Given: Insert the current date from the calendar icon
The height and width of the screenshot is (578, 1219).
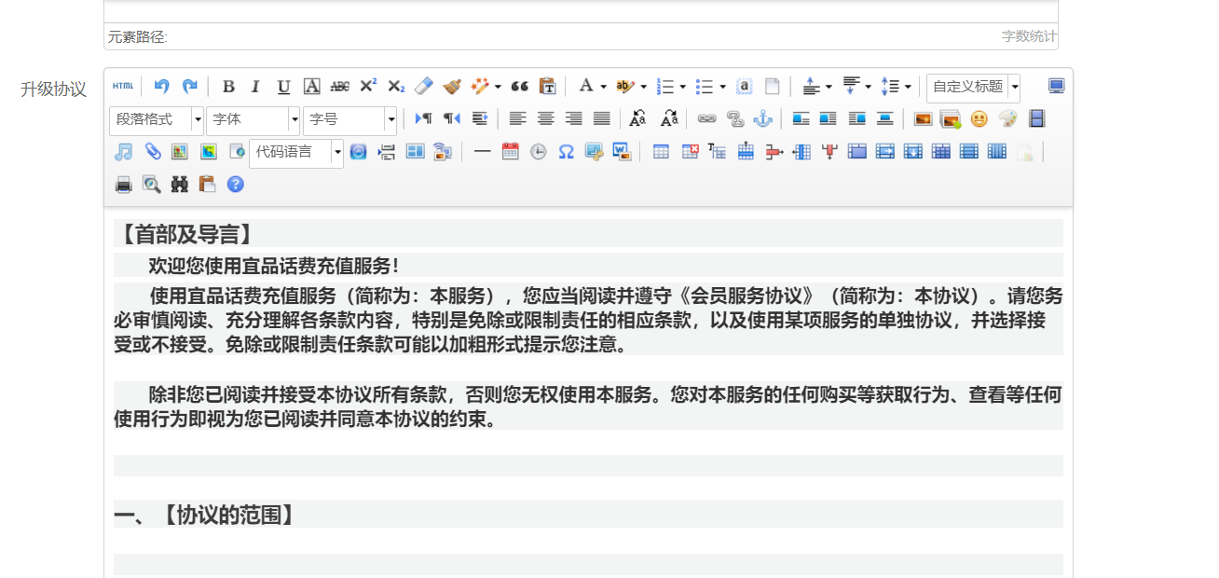Looking at the screenshot, I should click(x=510, y=152).
